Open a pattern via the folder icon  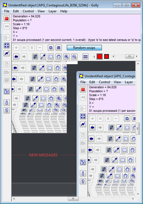point(7,72)
